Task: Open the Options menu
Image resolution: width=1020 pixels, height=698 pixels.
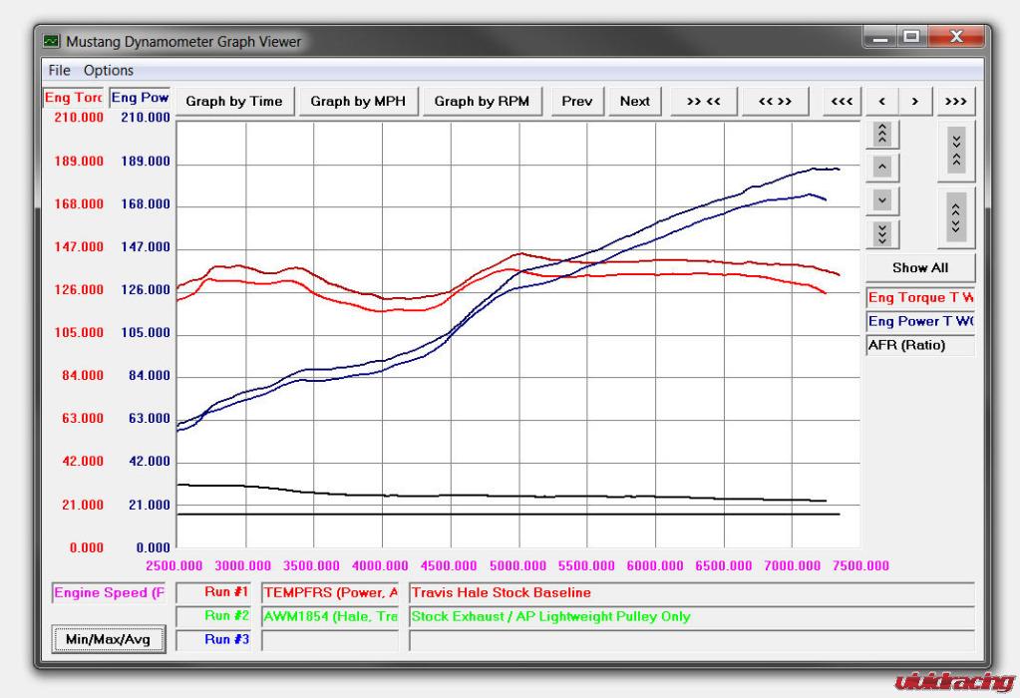Action: 109,71
